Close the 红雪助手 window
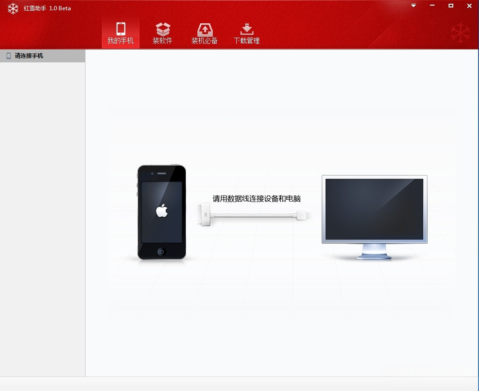Image resolution: width=479 pixels, height=391 pixels. coord(469,6)
